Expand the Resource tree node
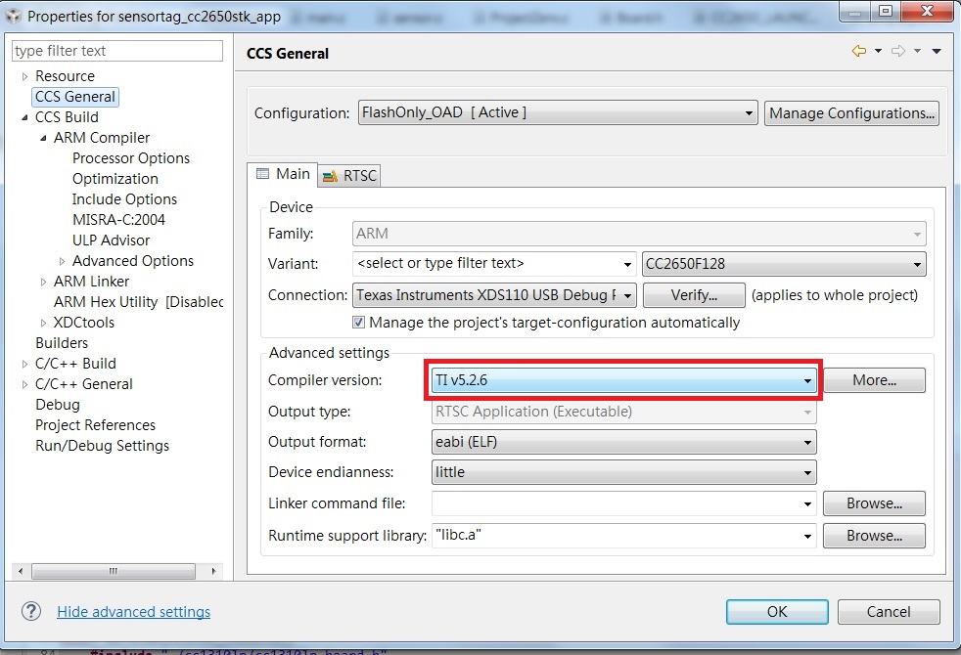The height and width of the screenshot is (655, 961). point(23,75)
